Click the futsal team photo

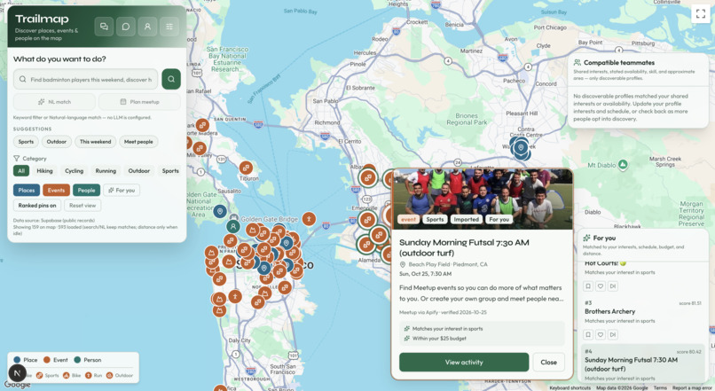click(x=482, y=199)
